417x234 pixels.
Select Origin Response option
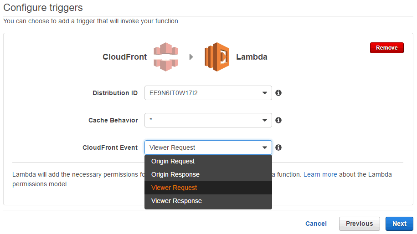click(x=208, y=174)
